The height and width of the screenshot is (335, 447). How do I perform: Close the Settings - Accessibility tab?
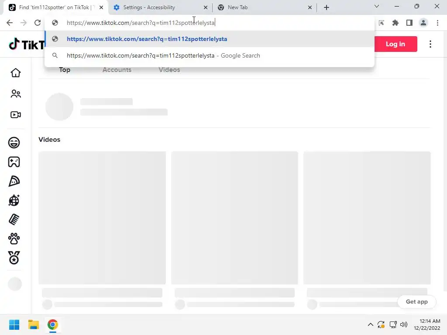206,7
